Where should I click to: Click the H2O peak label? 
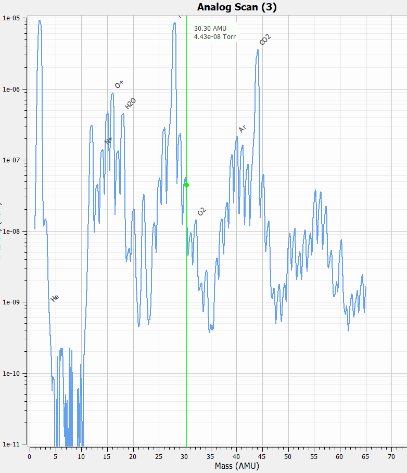coord(130,104)
